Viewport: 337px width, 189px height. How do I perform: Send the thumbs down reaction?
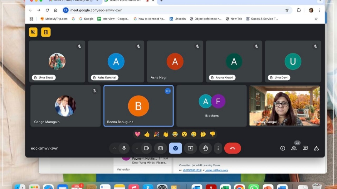point(212,134)
